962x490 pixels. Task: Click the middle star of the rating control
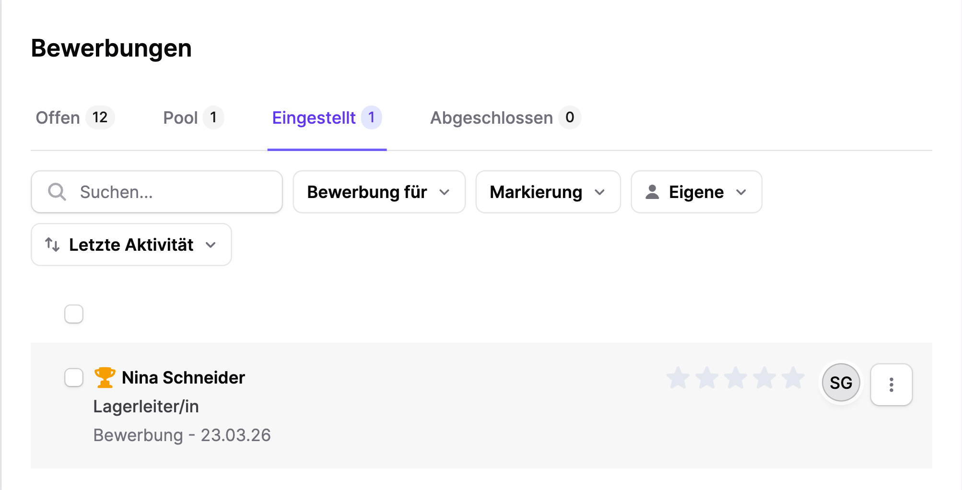(736, 378)
